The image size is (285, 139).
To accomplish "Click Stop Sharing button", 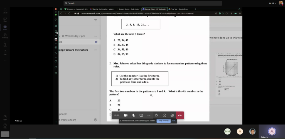I will coord(164,120).
